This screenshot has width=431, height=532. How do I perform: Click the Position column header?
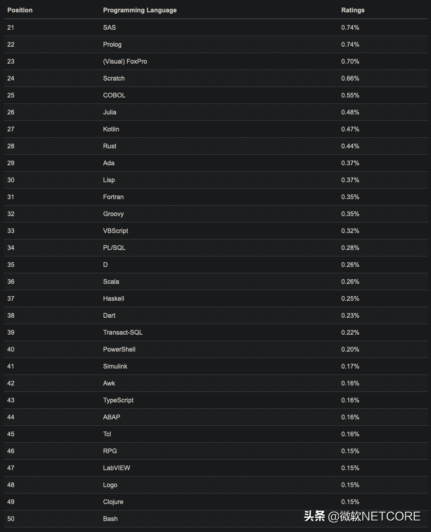tap(20, 10)
